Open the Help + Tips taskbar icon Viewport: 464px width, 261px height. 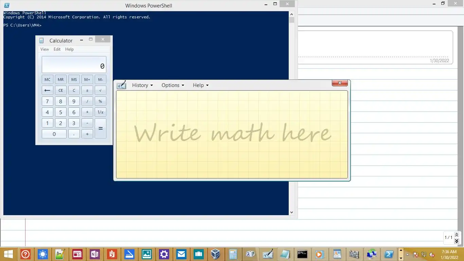[x=25, y=254]
